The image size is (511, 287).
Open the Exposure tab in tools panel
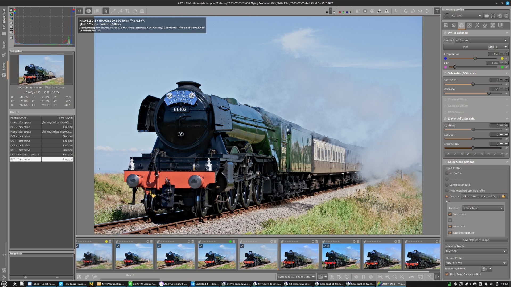pyautogui.click(x=446, y=25)
